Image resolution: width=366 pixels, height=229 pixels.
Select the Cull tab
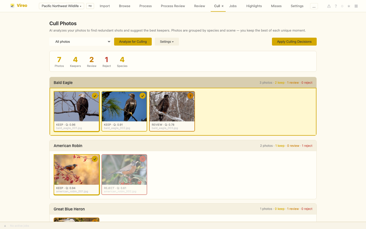click(x=217, y=6)
